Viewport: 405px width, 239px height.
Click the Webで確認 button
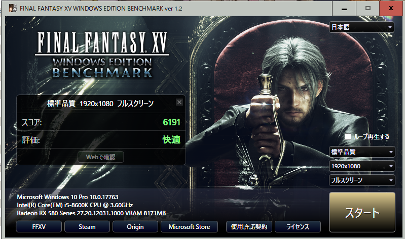point(101,157)
